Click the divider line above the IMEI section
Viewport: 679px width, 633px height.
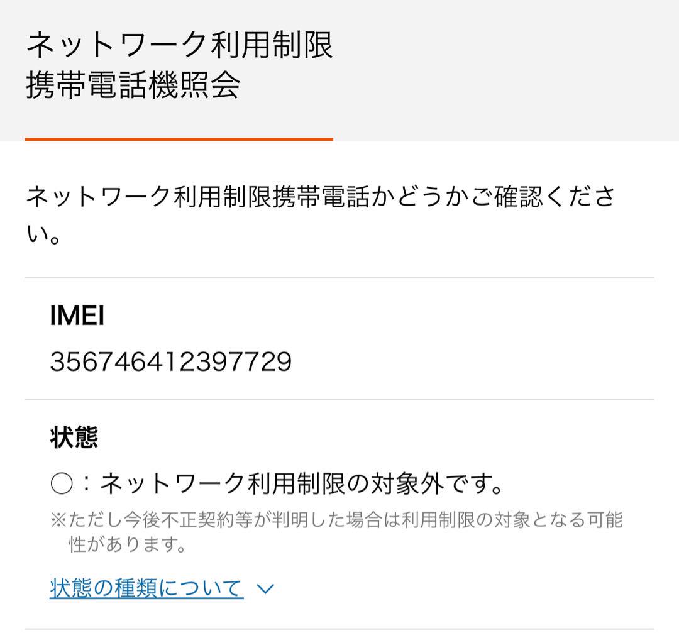click(x=339, y=278)
